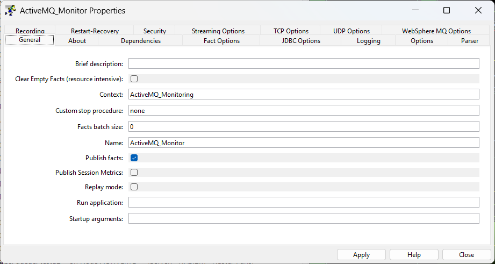Image resolution: width=495 pixels, height=264 pixels.
Task: Enable Replay mode checkbox
Action: tap(134, 187)
